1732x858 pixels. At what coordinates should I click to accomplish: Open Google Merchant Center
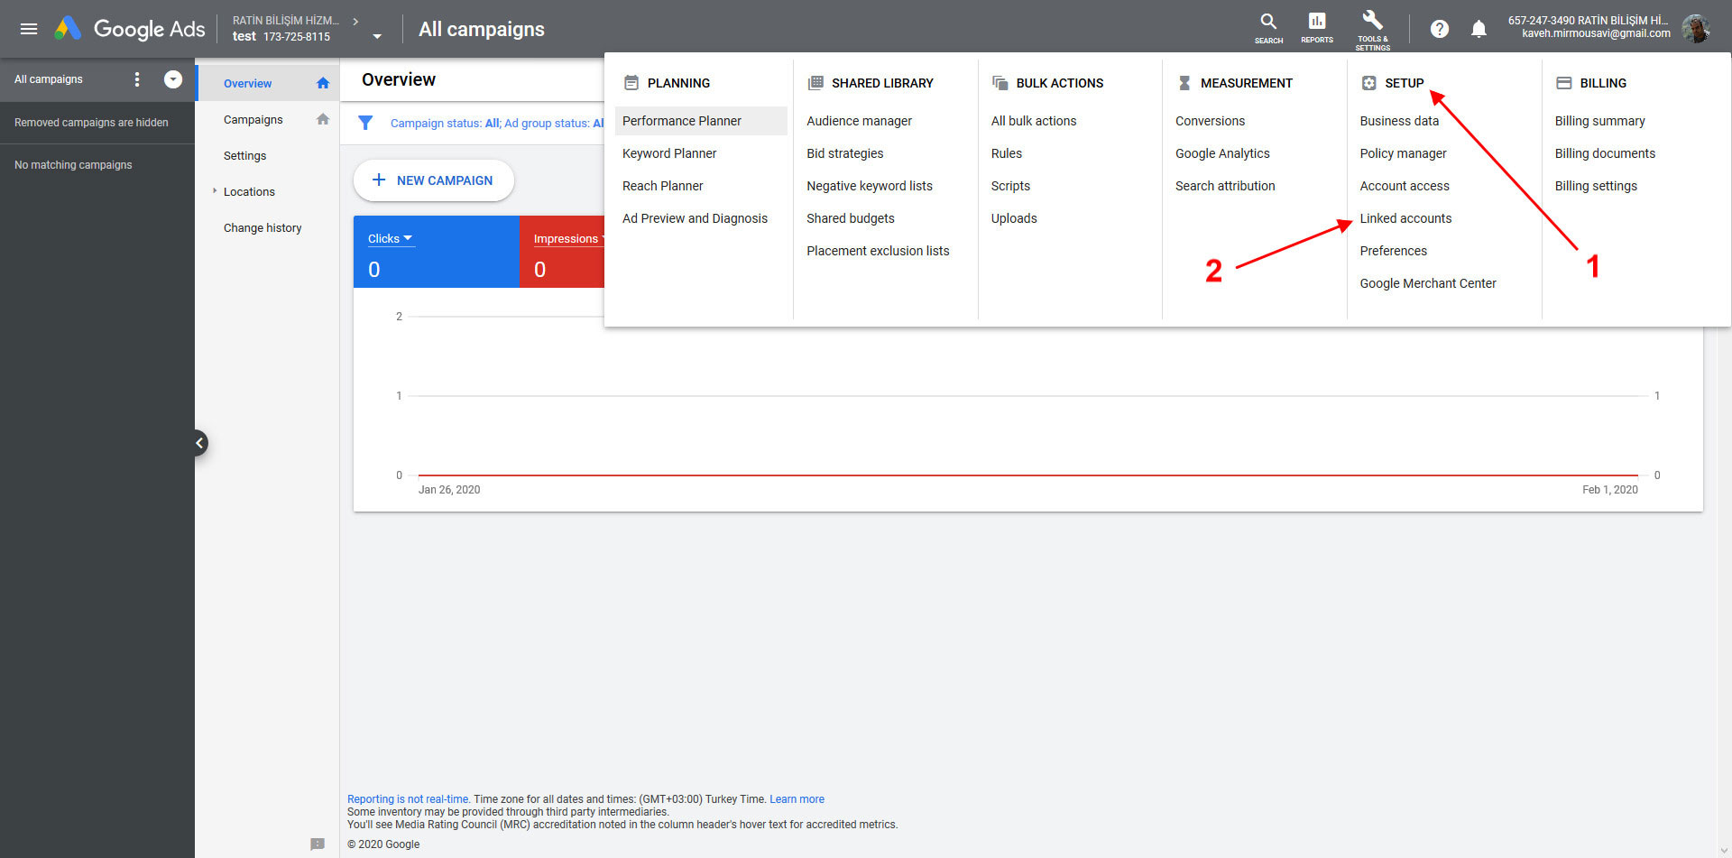pos(1428,283)
